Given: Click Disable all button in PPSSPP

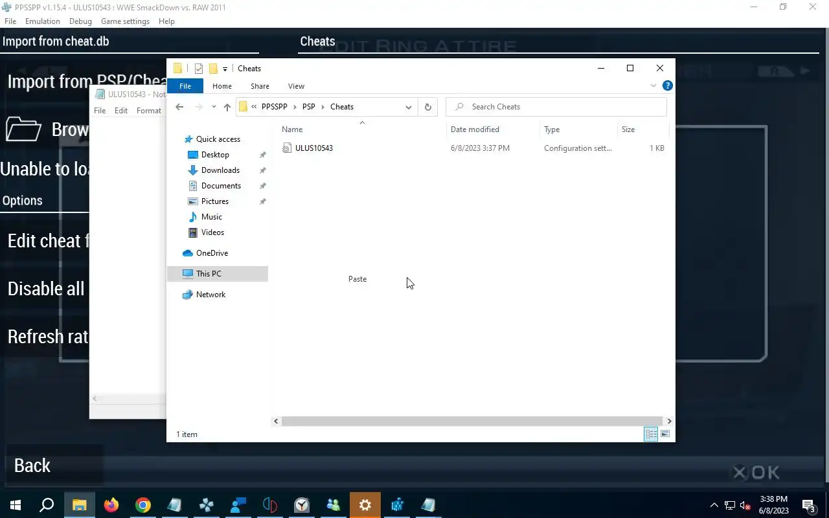Looking at the screenshot, I should [45, 289].
